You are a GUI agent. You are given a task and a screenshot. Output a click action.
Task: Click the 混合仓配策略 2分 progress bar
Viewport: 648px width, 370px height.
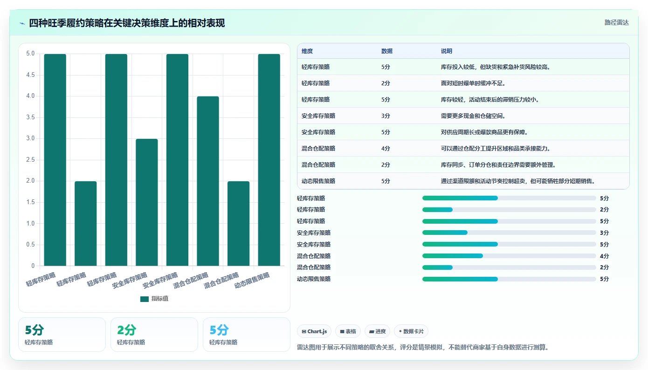[x=509, y=267]
